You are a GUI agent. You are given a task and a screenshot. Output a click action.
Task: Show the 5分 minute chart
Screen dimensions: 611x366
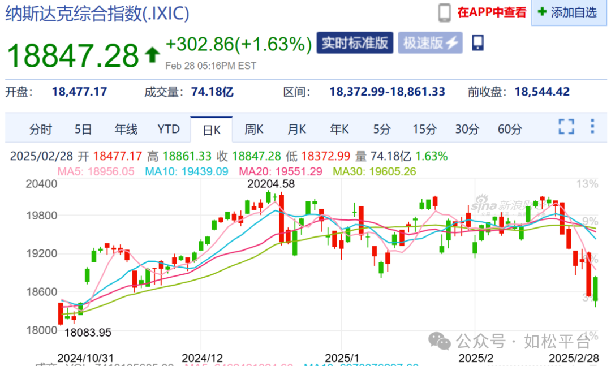382,130
